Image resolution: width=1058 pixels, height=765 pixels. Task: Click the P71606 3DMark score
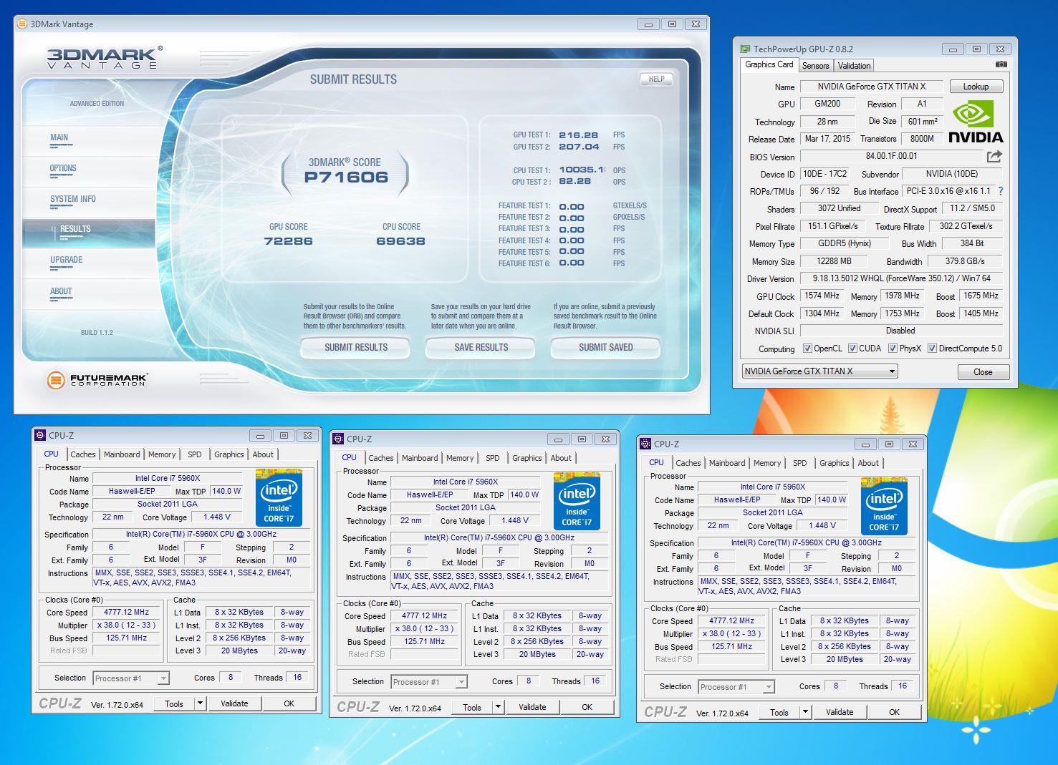point(346,177)
